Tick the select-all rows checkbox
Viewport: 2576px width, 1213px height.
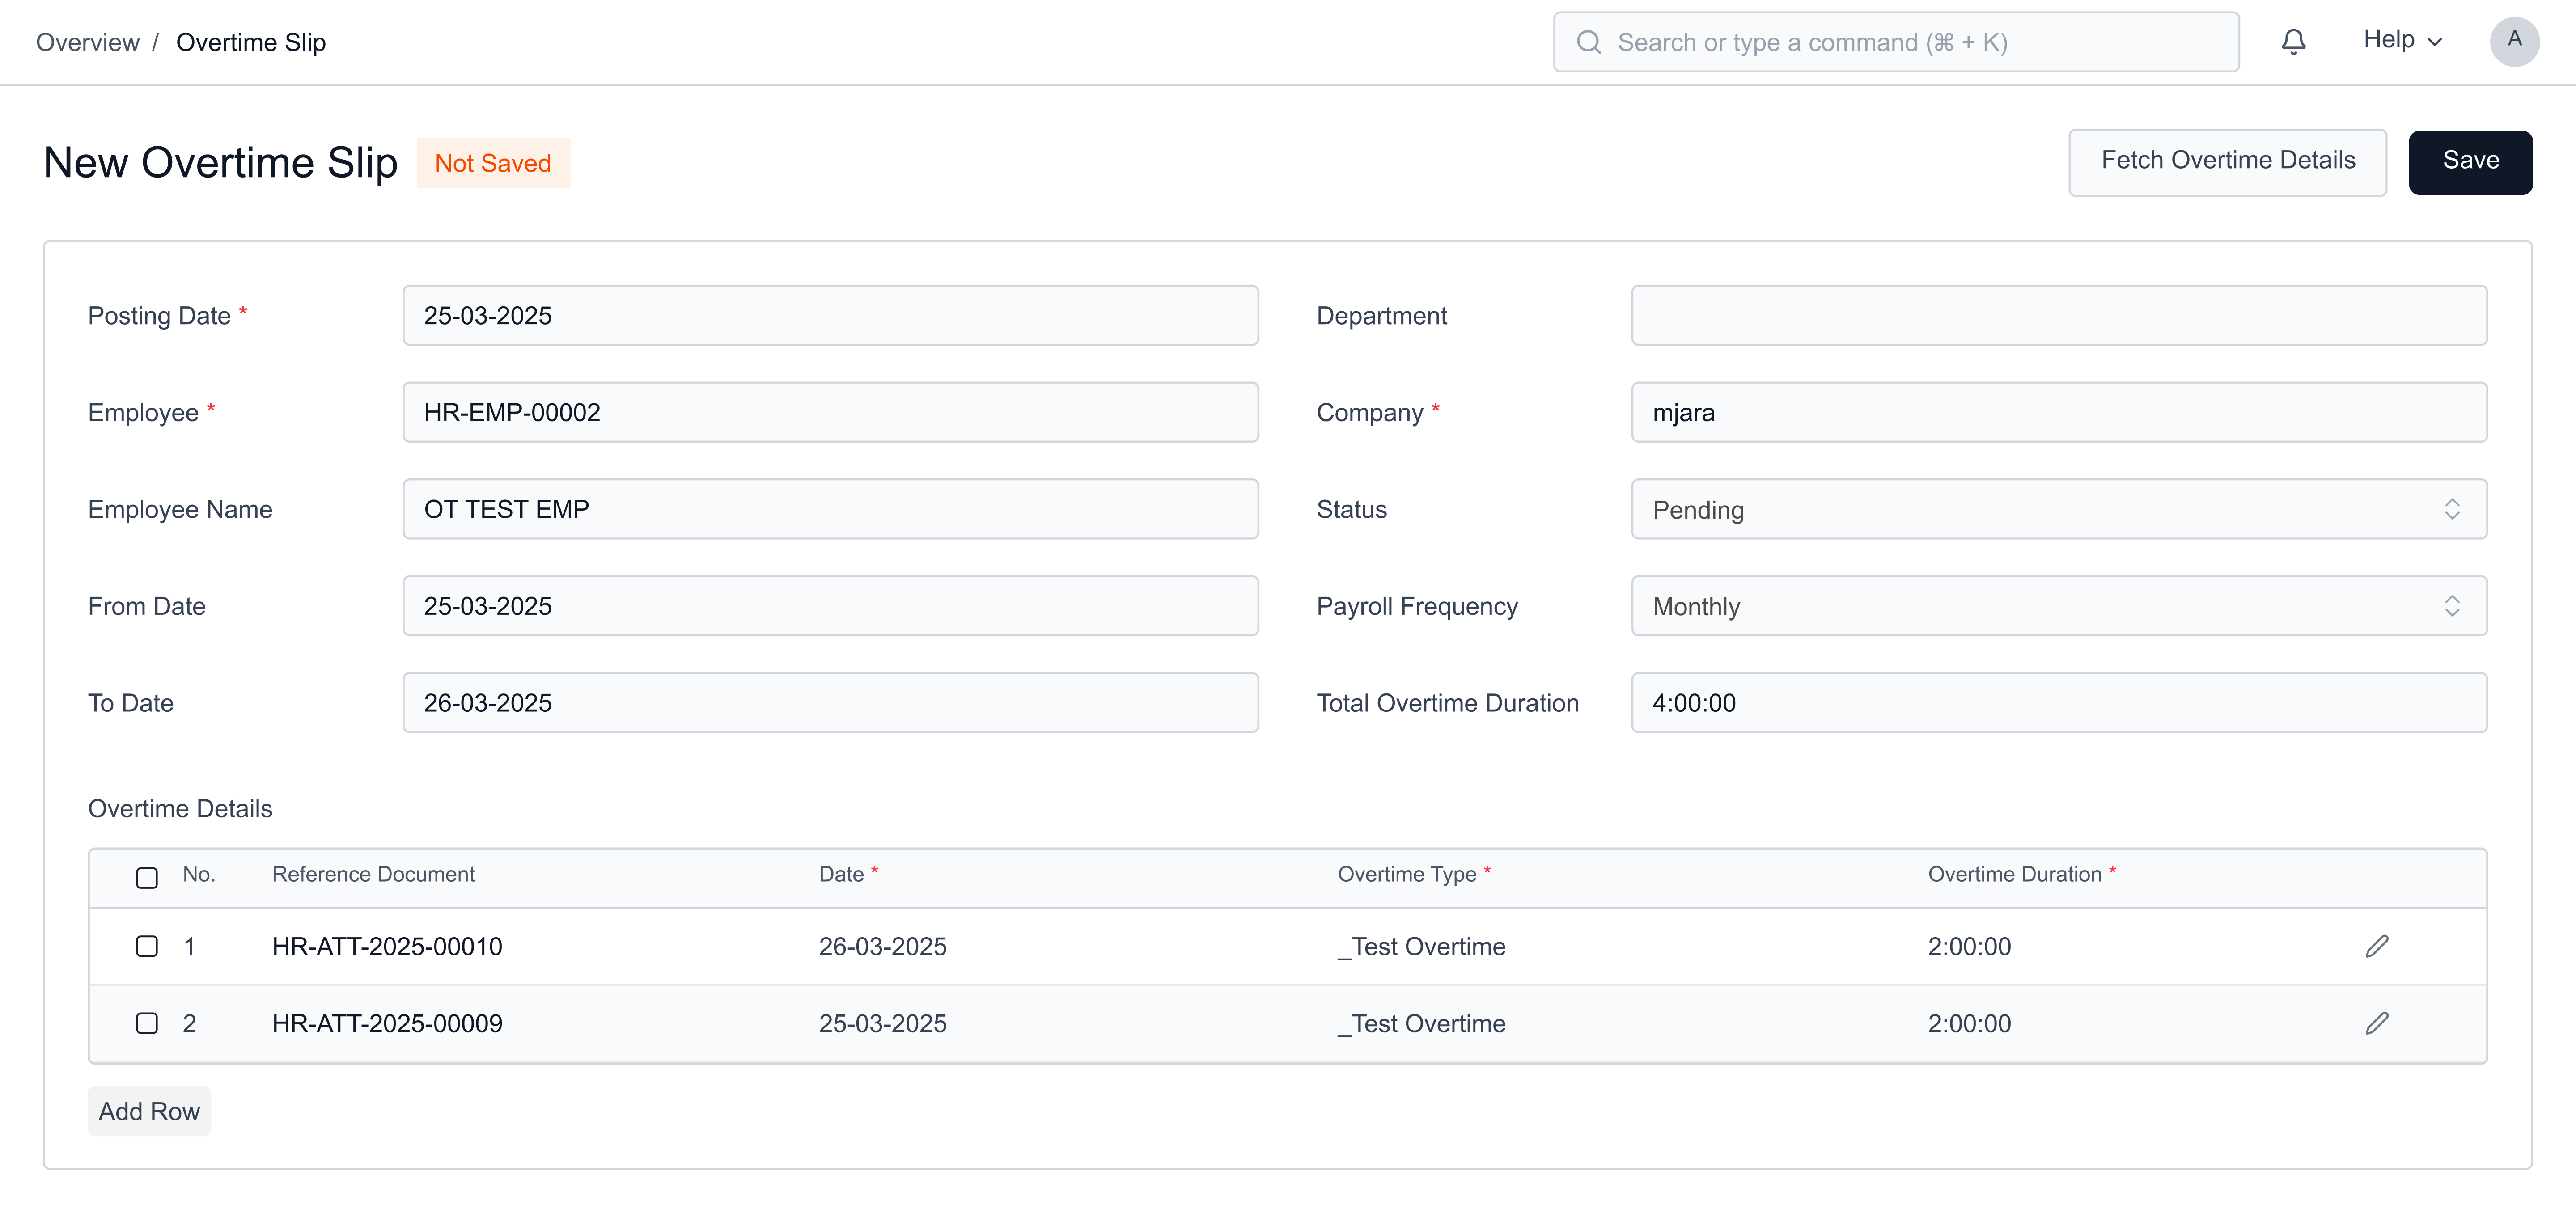[147, 877]
